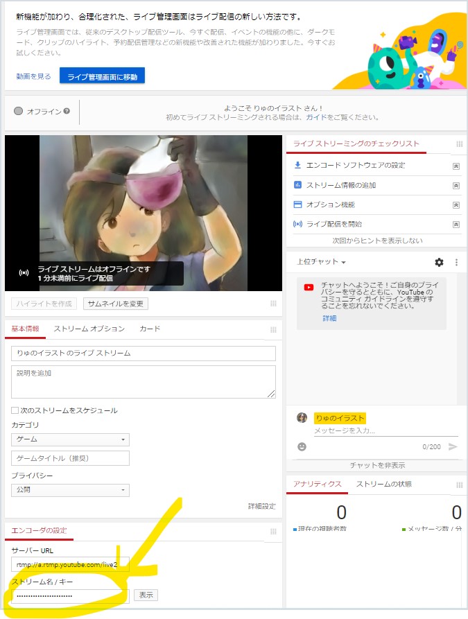The width and height of the screenshot is (468, 619).
Task: Click the stream title input field
Action: click(x=144, y=354)
